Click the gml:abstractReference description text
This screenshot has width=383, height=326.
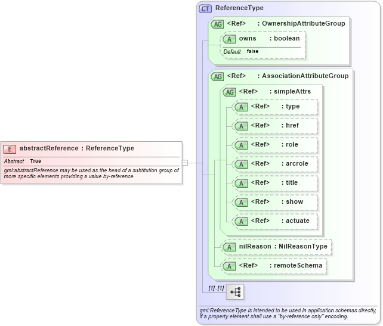coord(91,173)
